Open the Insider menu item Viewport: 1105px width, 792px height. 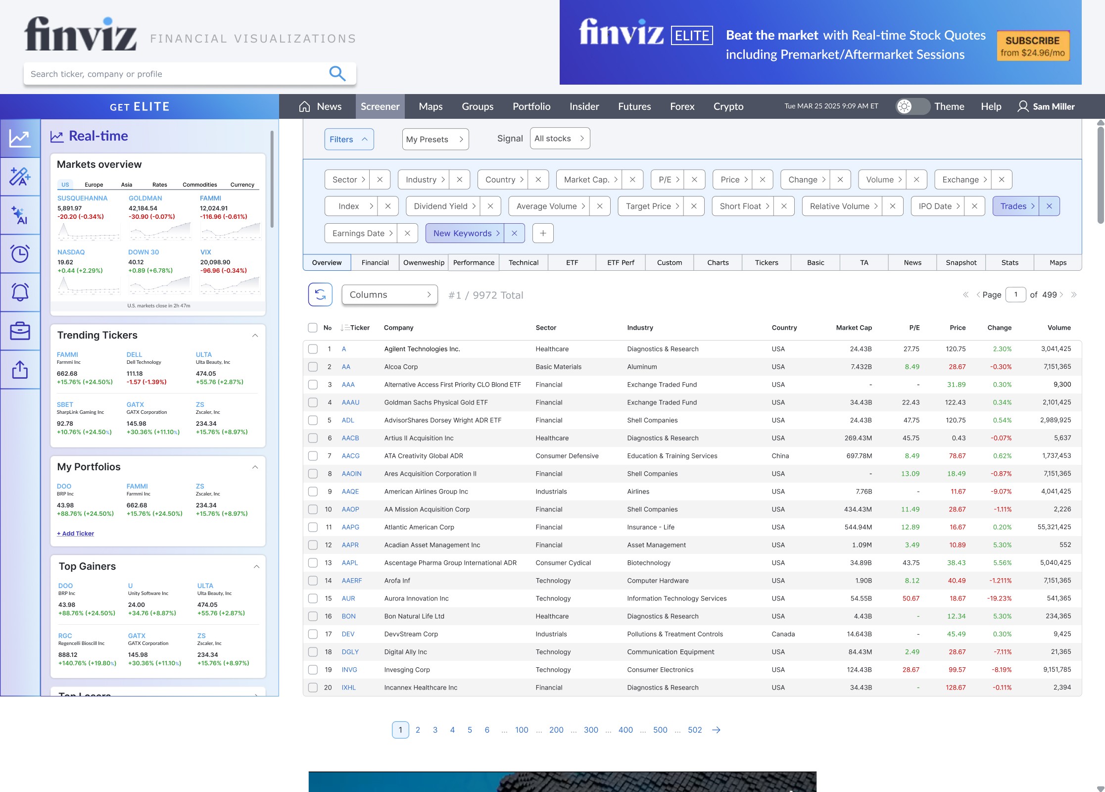click(x=584, y=106)
